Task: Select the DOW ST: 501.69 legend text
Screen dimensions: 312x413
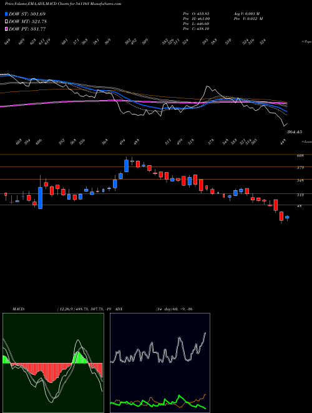Action: click(27, 14)
